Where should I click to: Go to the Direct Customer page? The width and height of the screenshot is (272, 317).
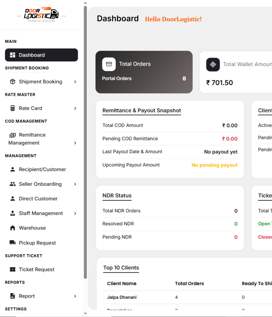pos(41,199)
